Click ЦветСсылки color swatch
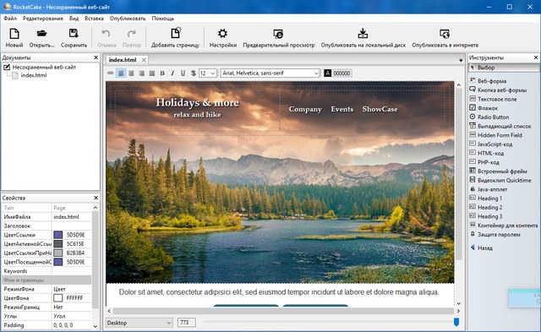 pos(58,235)
